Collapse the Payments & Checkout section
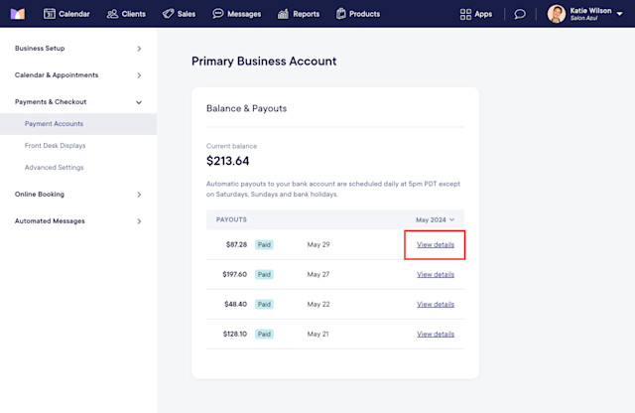635x413 pixels. click(139, 102)
